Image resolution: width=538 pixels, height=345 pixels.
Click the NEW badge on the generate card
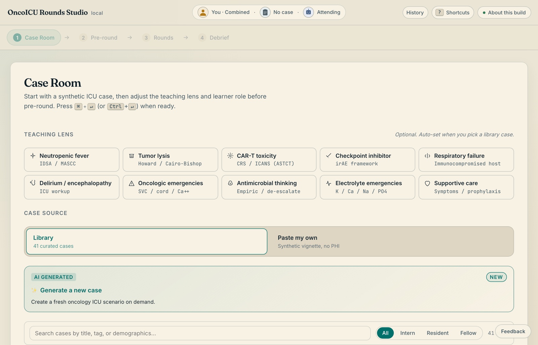[496, 277]
